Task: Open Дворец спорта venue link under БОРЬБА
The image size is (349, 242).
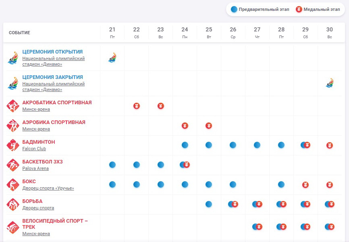Action: click(x=38, y=208)
